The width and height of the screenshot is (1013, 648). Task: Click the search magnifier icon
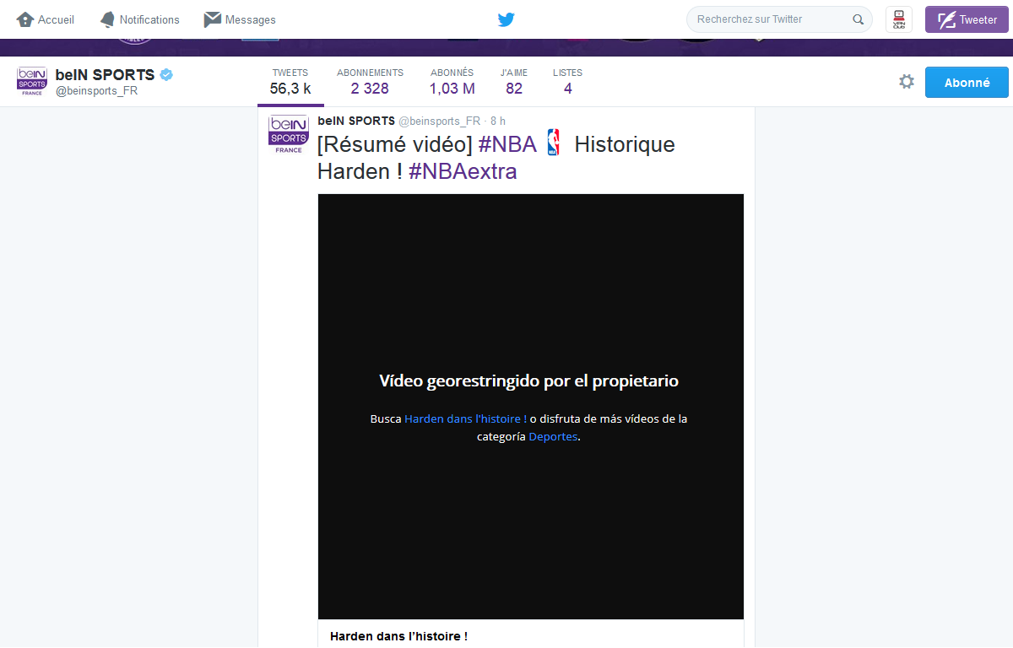coord(859,19)
